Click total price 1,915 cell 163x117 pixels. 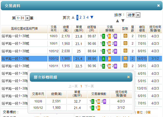(x=66, y=66)
